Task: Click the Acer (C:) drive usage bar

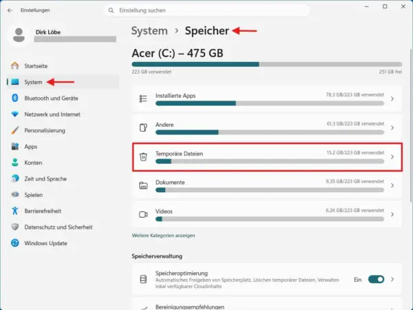Action: tap(267, 64)
